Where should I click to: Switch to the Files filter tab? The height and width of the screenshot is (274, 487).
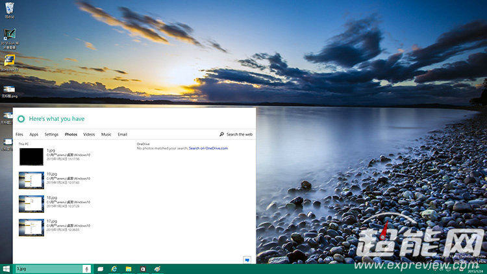click(19, 134)
